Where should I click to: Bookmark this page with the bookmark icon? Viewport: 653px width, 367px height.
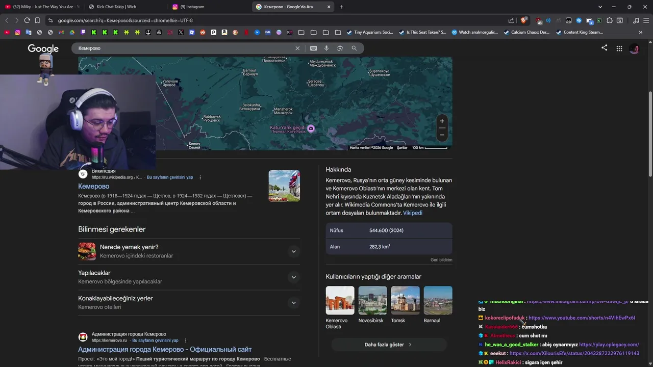[x=37, y=20]
